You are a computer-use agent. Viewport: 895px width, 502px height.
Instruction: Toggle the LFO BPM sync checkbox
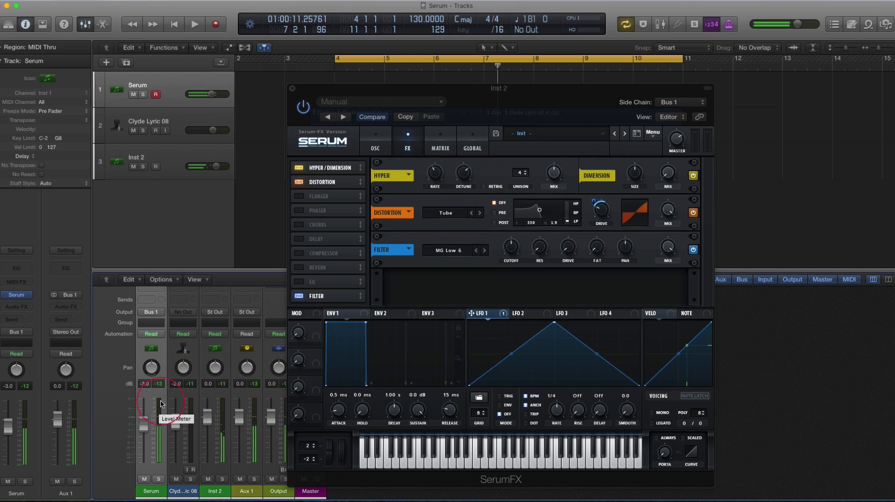(525, 396)
